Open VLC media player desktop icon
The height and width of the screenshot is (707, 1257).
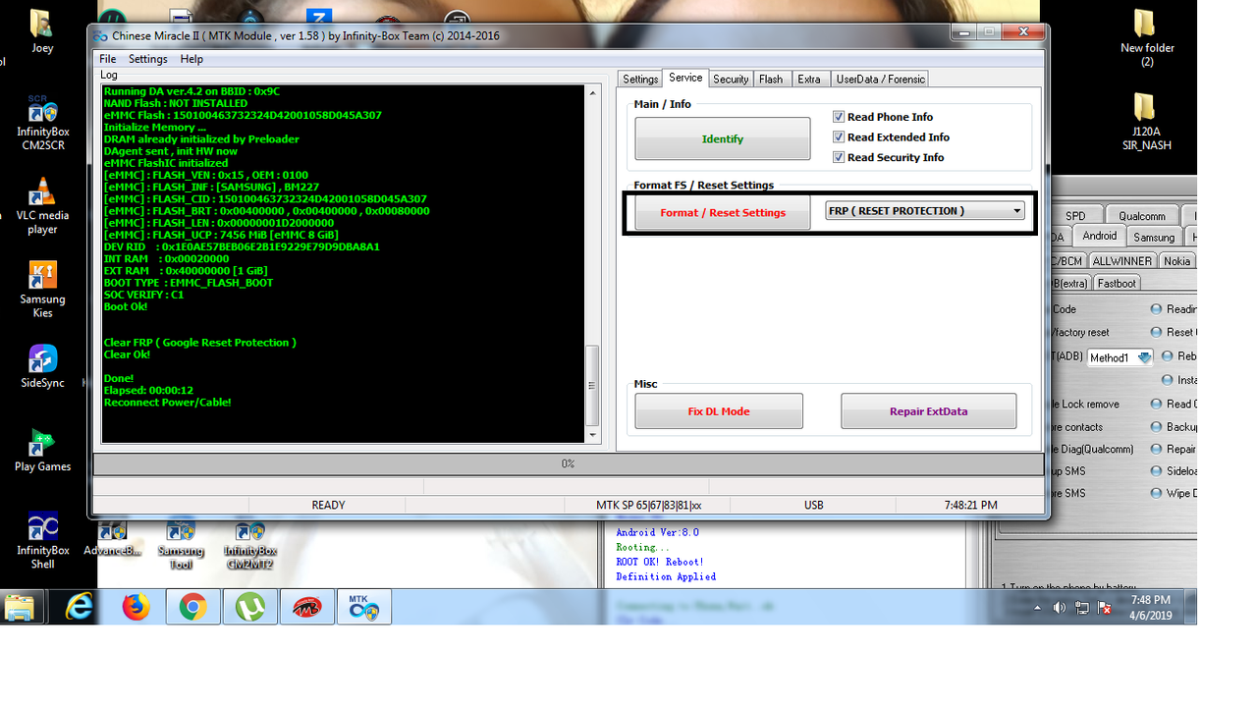coord(42,205)
